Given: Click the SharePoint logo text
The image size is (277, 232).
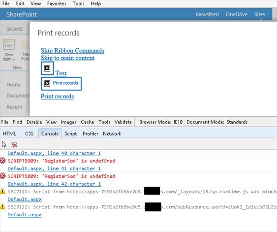Looking at the screenshot, I should click(x=21, y=14).
